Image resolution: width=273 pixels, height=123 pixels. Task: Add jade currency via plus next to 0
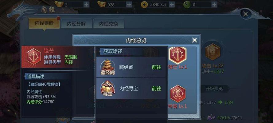pyautogui.click(x=214, y=5)
